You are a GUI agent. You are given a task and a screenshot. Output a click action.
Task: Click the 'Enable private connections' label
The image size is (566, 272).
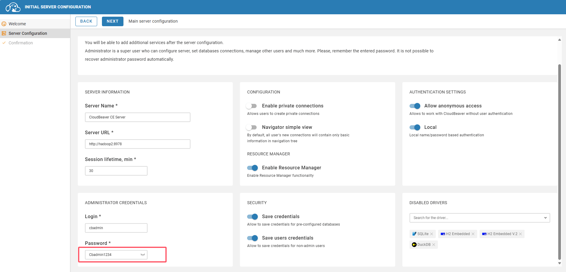pyautogui.click(x=293, y=106)
